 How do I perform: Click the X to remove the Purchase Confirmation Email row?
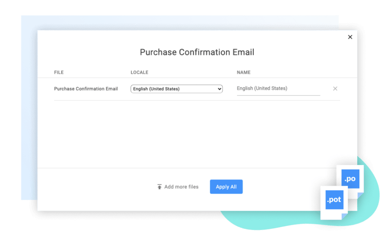[335, 89]
